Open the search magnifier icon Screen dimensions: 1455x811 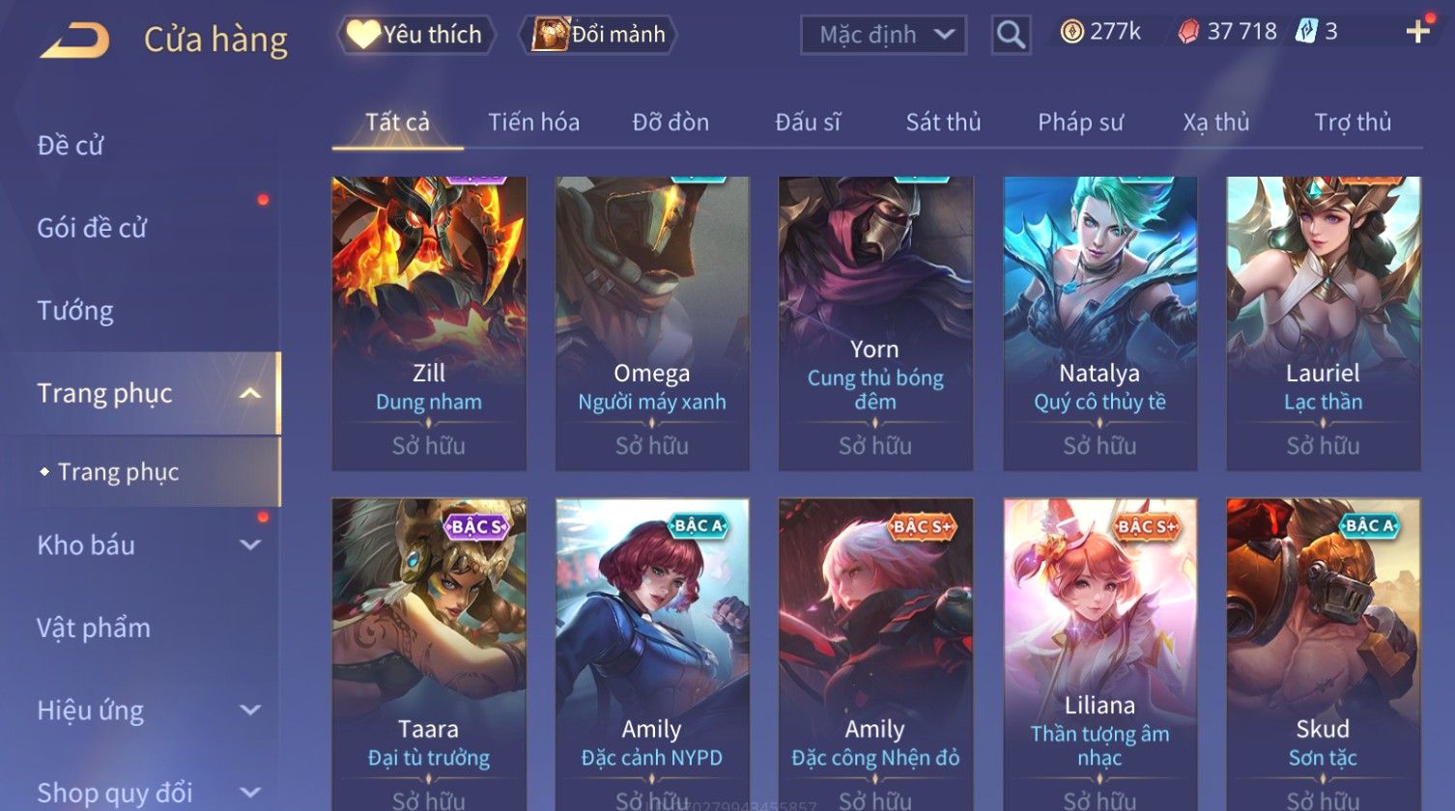tap(1011, 35)
